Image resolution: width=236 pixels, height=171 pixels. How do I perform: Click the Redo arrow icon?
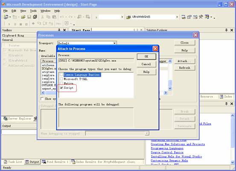(70, 17)
